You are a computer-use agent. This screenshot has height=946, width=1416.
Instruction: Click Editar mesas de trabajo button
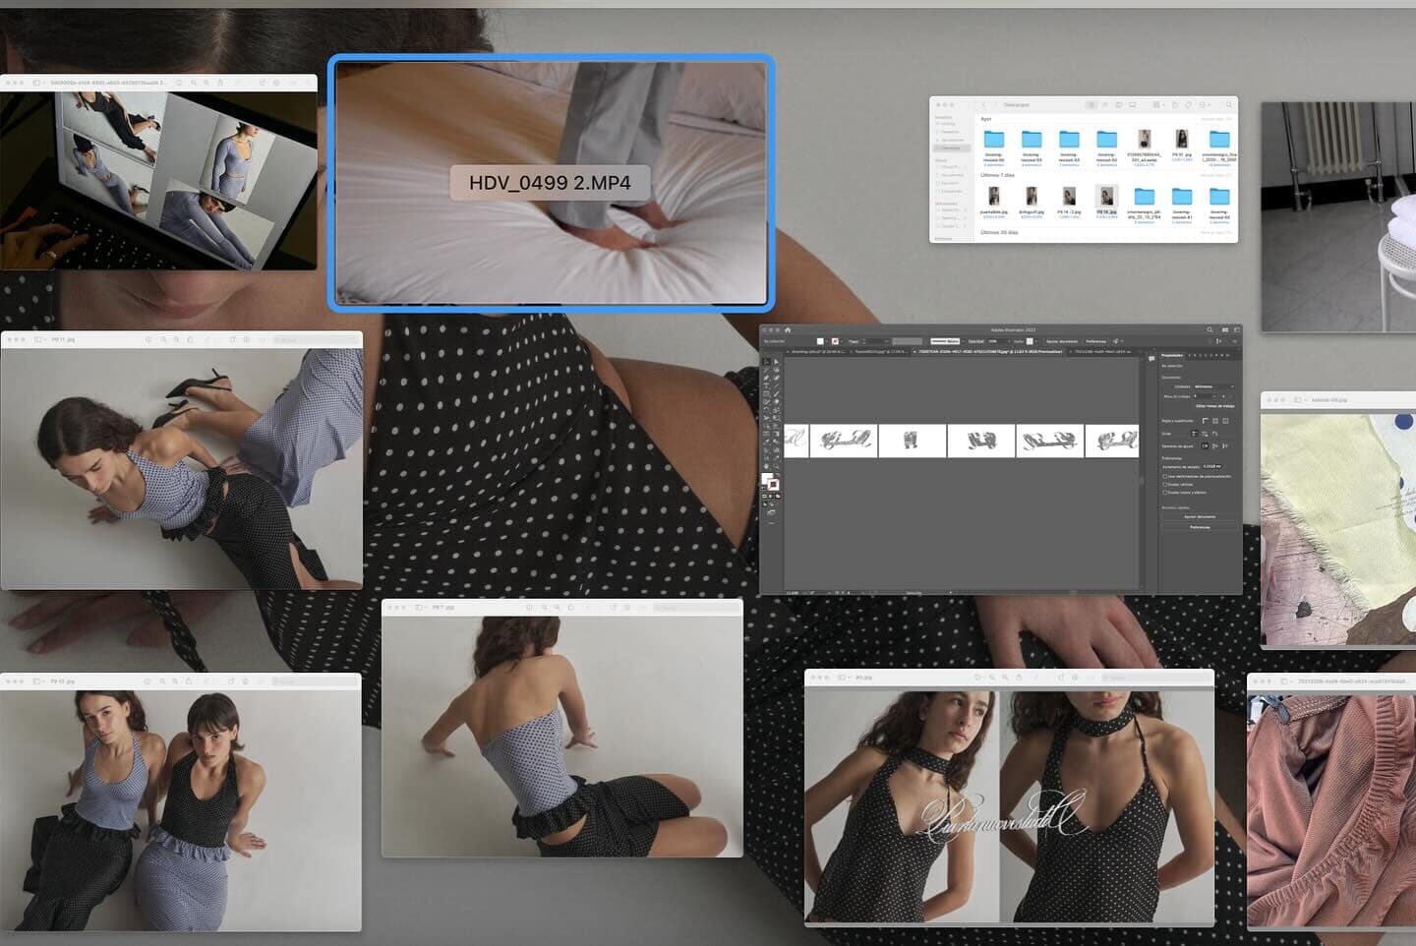coord(1215,406)
